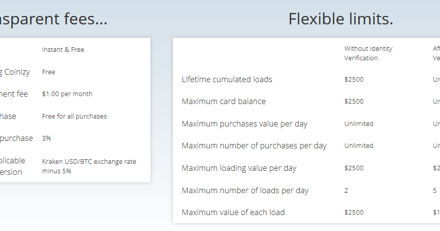Image resolution: width=440 pixels, height=231 pixels.
Task: Select the 3% purchase fee value
Action: (46, 138)
